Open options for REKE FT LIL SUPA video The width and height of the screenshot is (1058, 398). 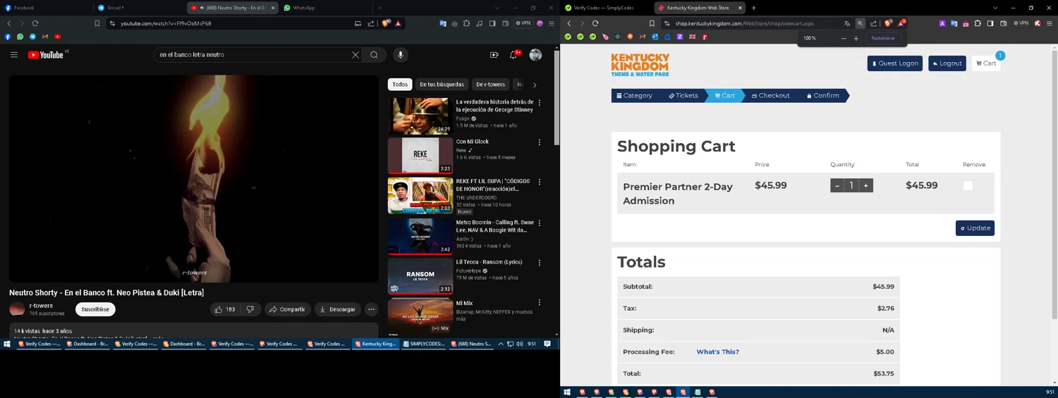tap(540, 182)
